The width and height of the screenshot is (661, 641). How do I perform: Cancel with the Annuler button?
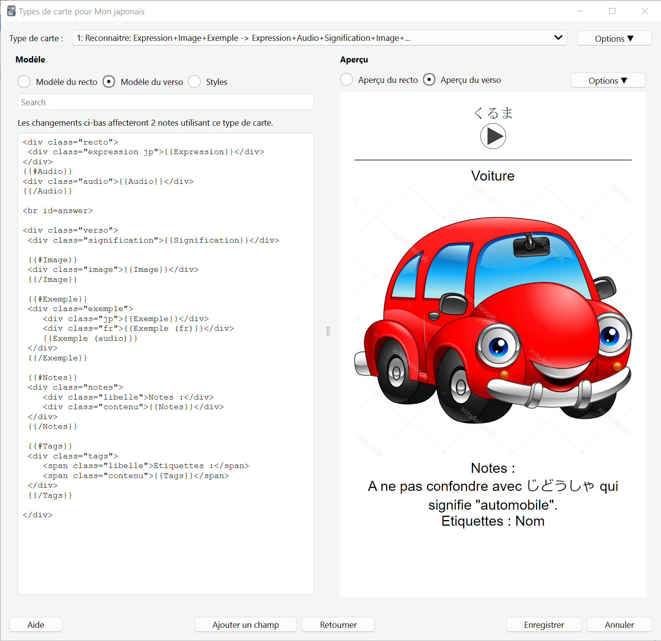pos(619,625)
